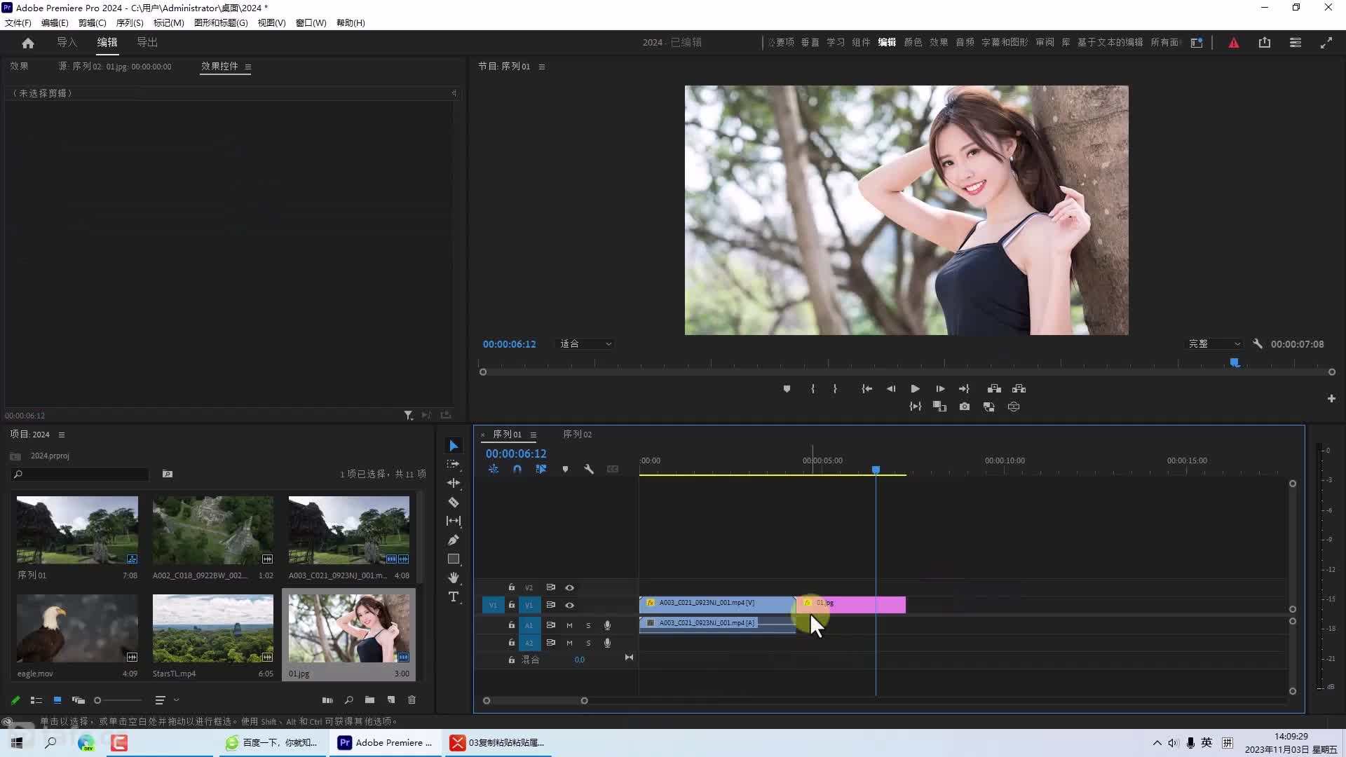Select the Rectangle tool
The image size is (1346, 757).
[x=454, y=559]
